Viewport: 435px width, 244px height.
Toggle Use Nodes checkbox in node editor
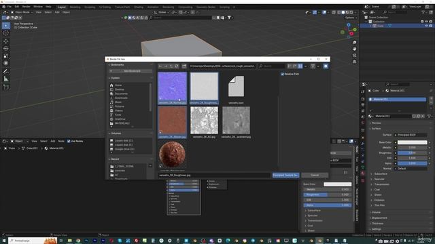(69, 141)
